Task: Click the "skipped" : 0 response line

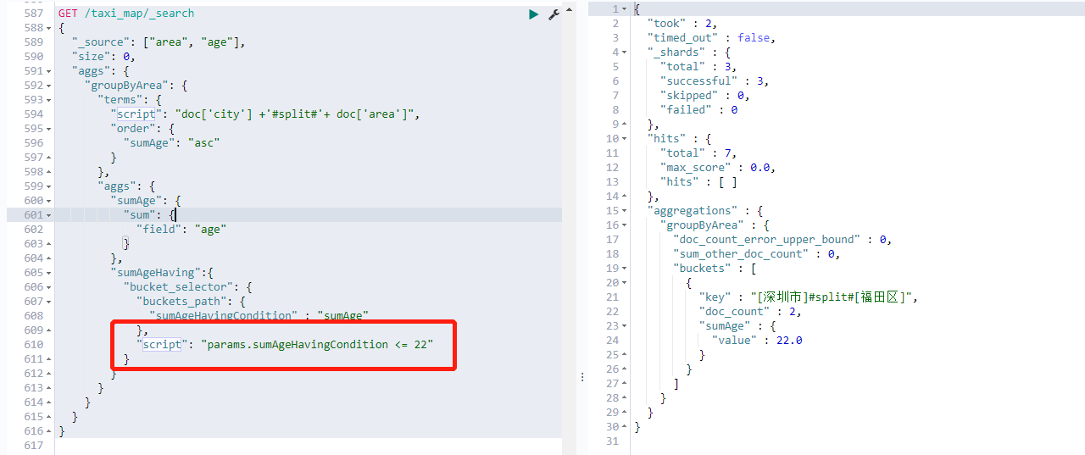Action: [x=705, y=95]
